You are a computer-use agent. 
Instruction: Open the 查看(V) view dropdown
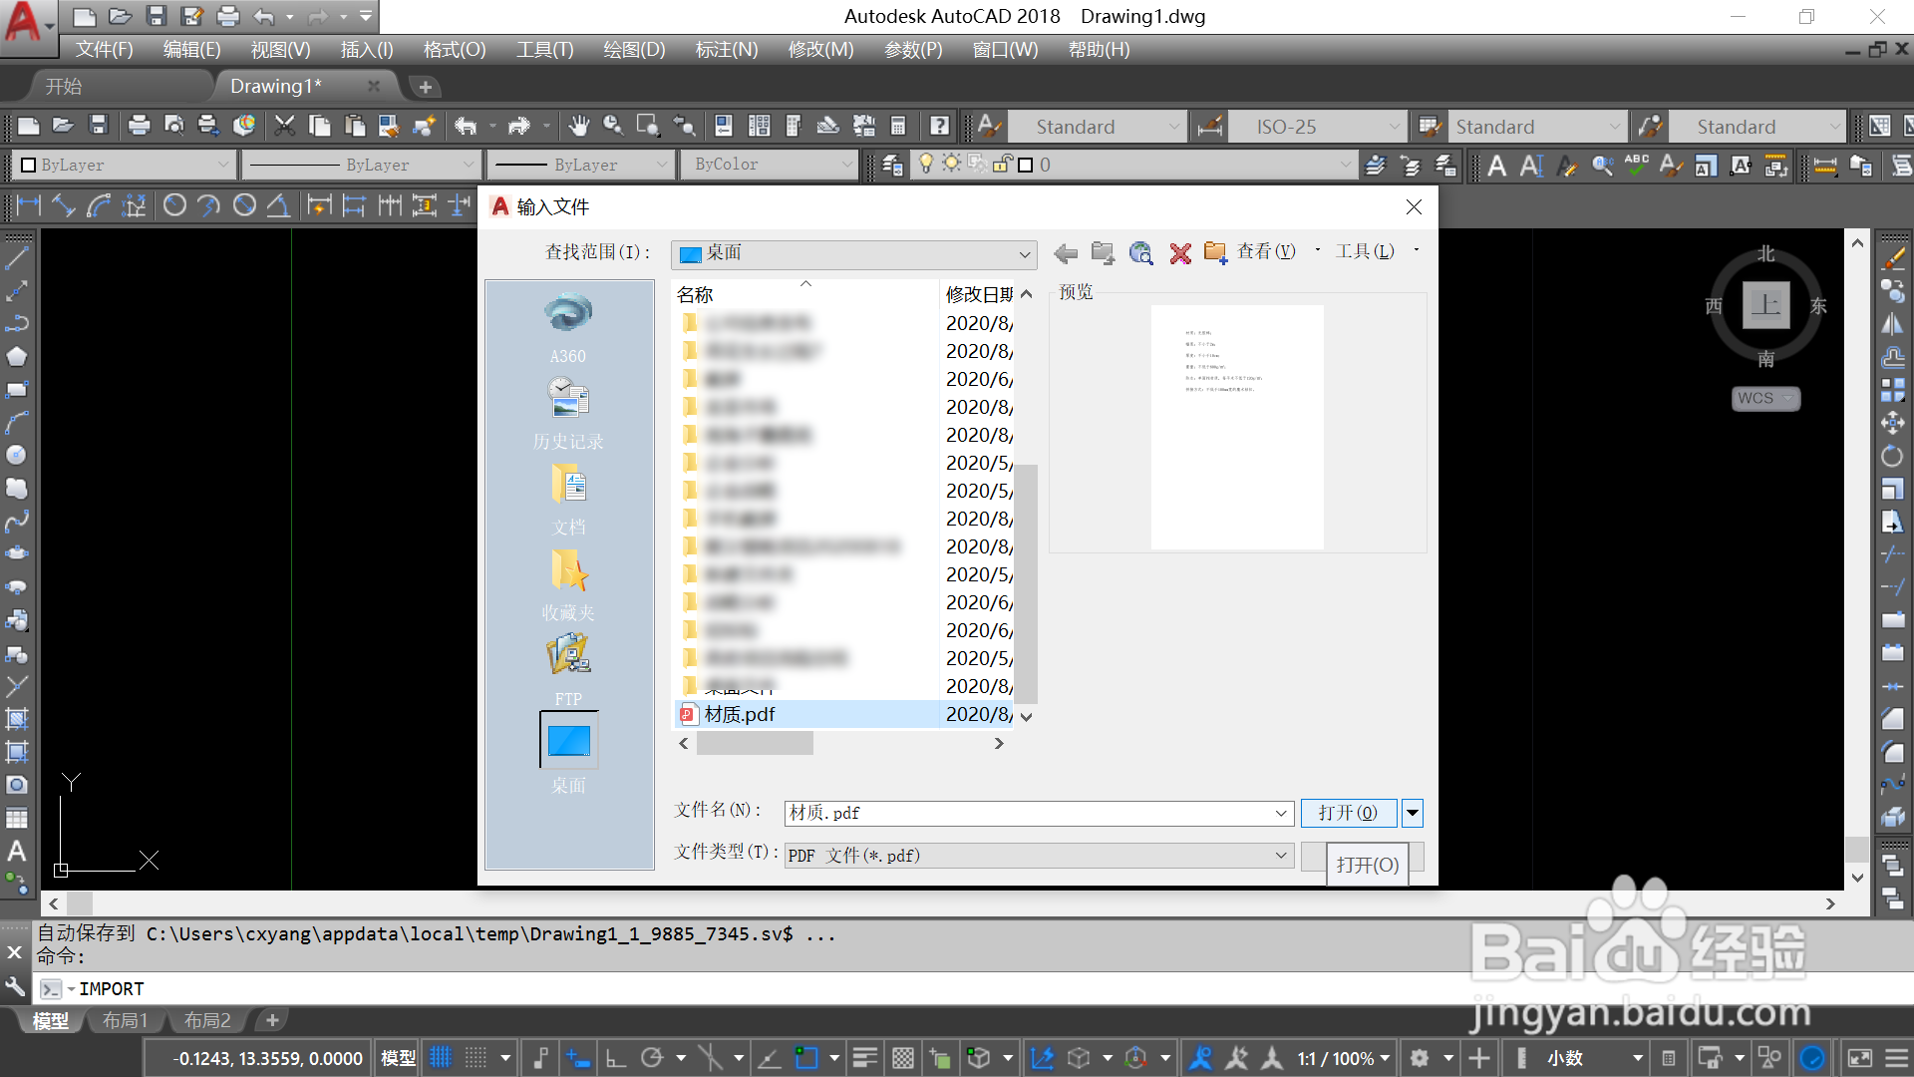(1281, 251)
